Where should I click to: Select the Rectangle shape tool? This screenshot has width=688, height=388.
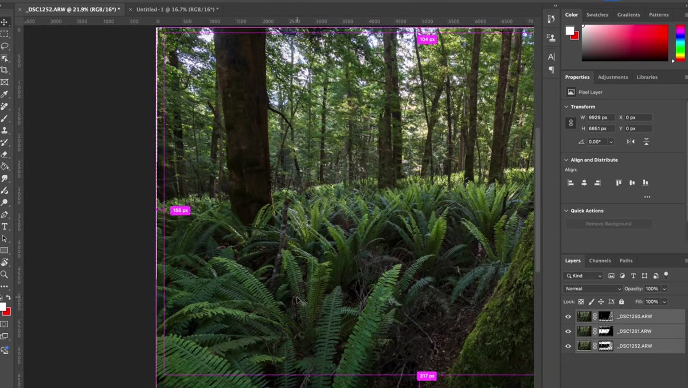tap(5, 251)
